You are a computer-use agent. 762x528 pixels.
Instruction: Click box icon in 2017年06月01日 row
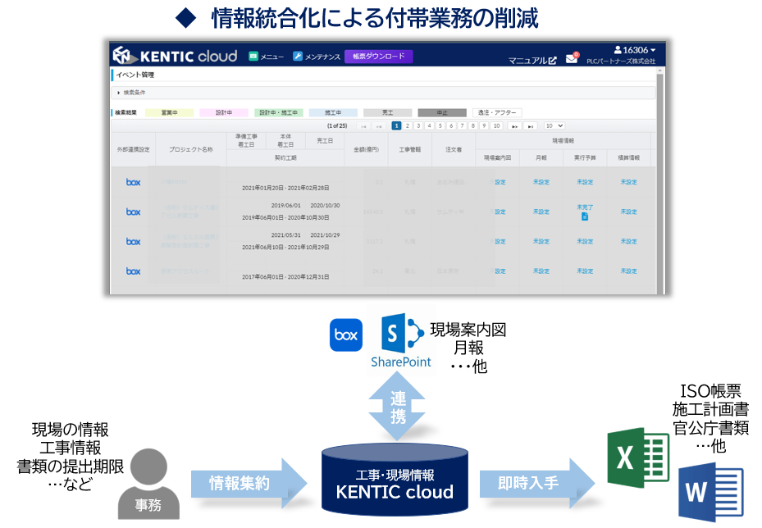point(133,271)
